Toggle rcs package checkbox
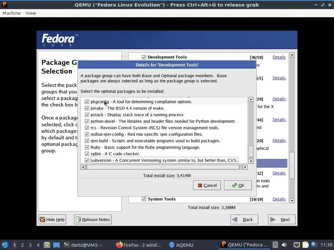This screenshot has height=250, width=334. point(87,128)
